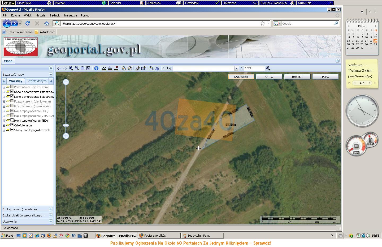Switch to the Źródła danych tab

[x=37, y=81]
